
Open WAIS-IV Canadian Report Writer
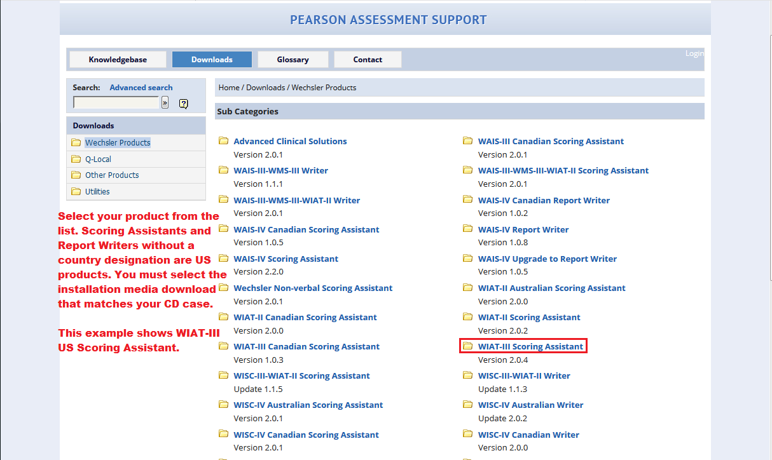click(x=544, y=201)
